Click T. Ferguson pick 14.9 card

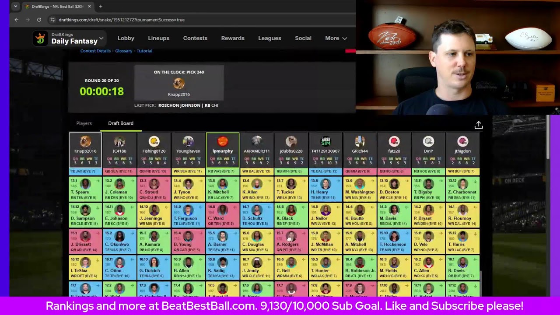coord(188,215)
